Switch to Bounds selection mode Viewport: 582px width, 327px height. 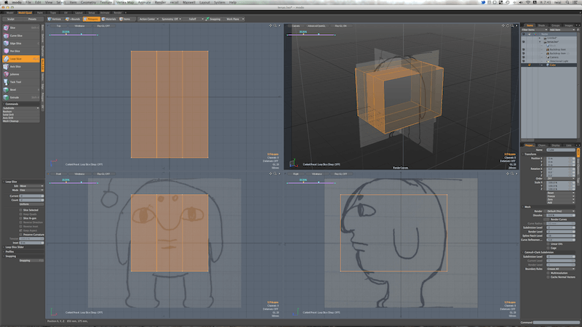click(73, 19)
